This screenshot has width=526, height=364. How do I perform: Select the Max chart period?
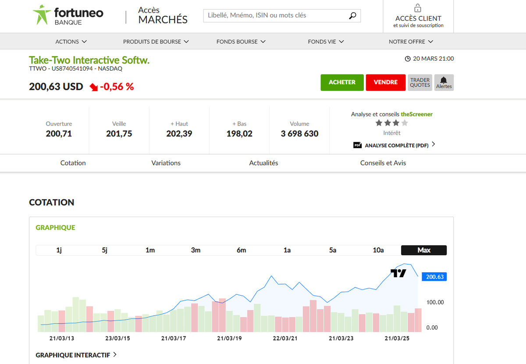[x=424, y=250]
